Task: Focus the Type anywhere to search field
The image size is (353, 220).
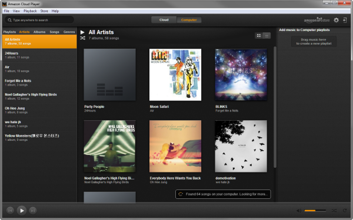Action: point(39,20)
